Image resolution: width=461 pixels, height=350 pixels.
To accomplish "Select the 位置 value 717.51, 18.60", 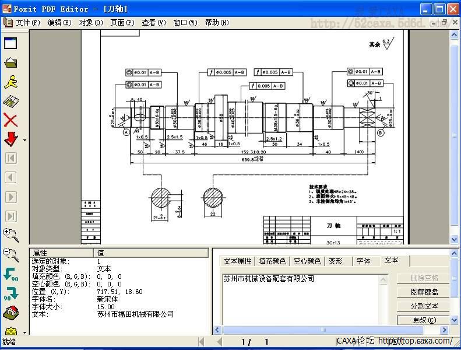I will point(119,292).
